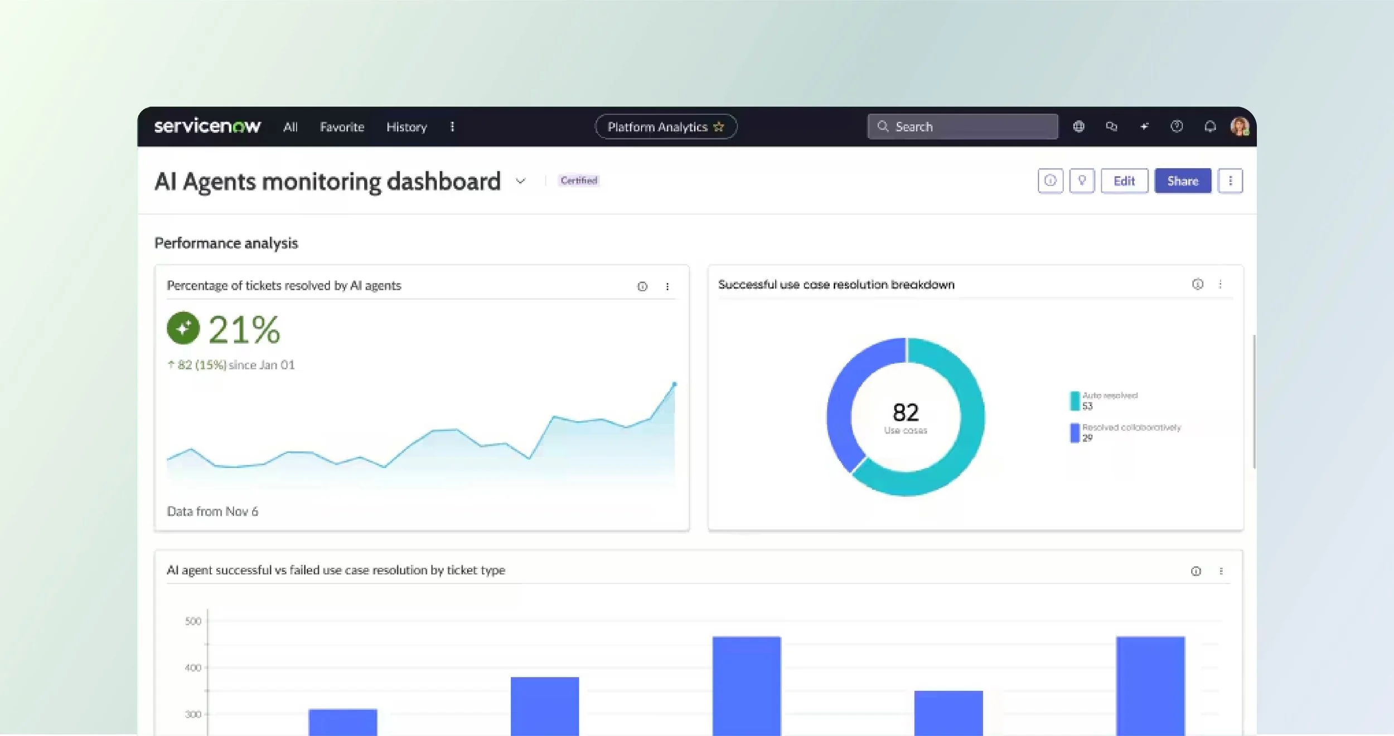Image resolution: width=1394 pixels, height=736 pixels.
Task: Open kebab menu on tickets resolved card
Action: pos(667,286)
